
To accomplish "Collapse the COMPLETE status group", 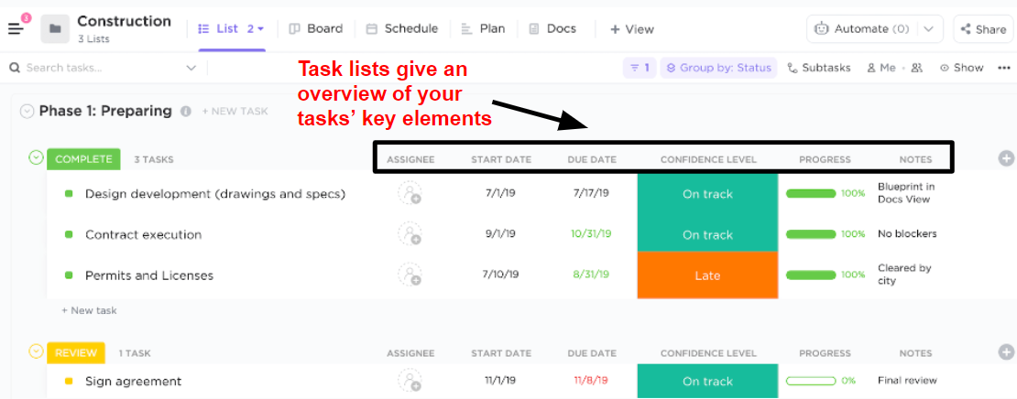I will [x=37, y=157].
